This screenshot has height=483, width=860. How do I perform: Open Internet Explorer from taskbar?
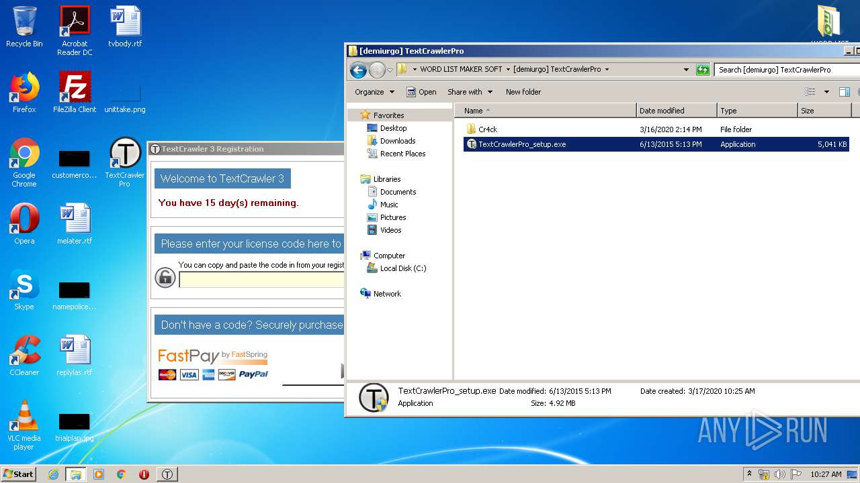coord(53,474)
